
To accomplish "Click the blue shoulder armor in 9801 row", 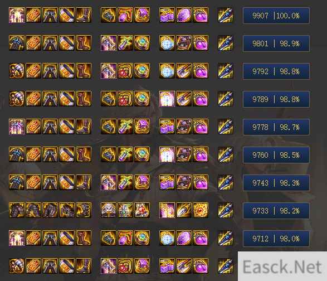I will (17, 43).
